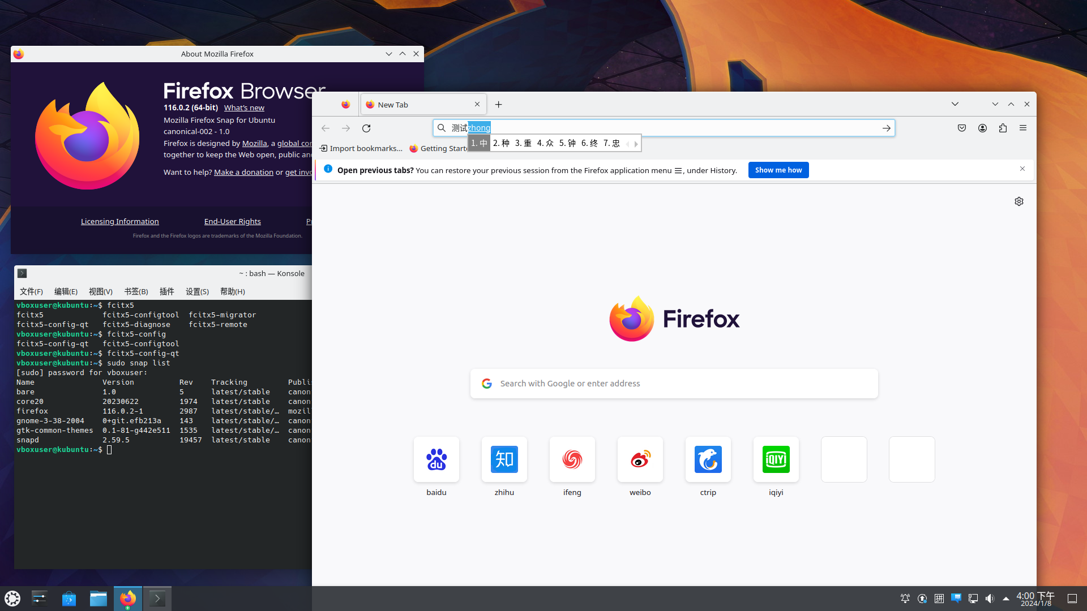Image resolution: width=1087 pixels, height=611 pixels.
Task: Open Getting Started bookmark
Action: pos(439,149)
